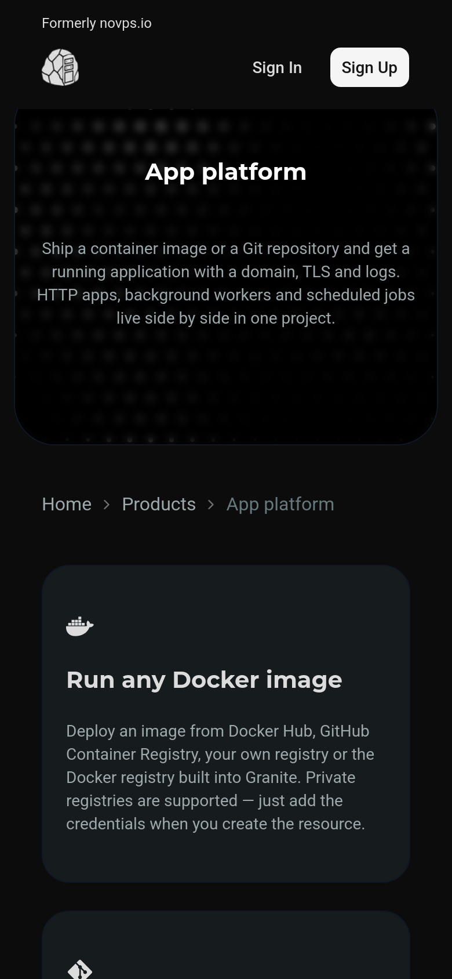
Task: Go to Home in the breadcrumb
Action: pos(67,504)
